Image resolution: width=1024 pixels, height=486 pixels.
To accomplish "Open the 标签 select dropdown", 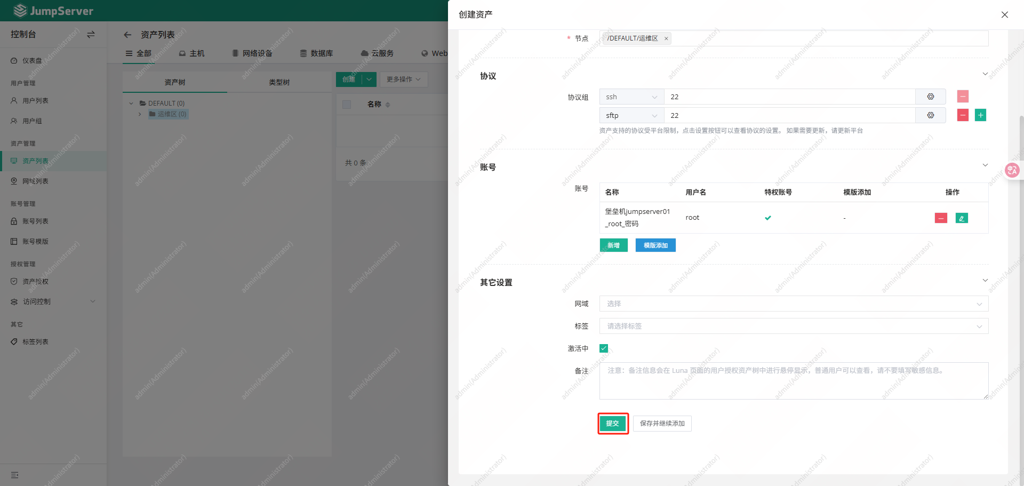I will coord(794,326).
